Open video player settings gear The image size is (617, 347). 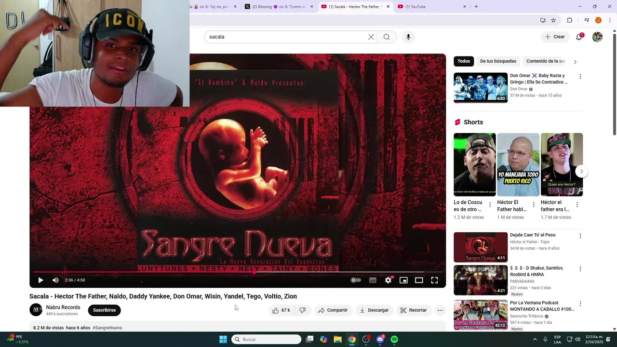pos(388,280)
